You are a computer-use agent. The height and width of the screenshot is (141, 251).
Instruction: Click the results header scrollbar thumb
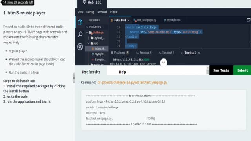point(208,71)
